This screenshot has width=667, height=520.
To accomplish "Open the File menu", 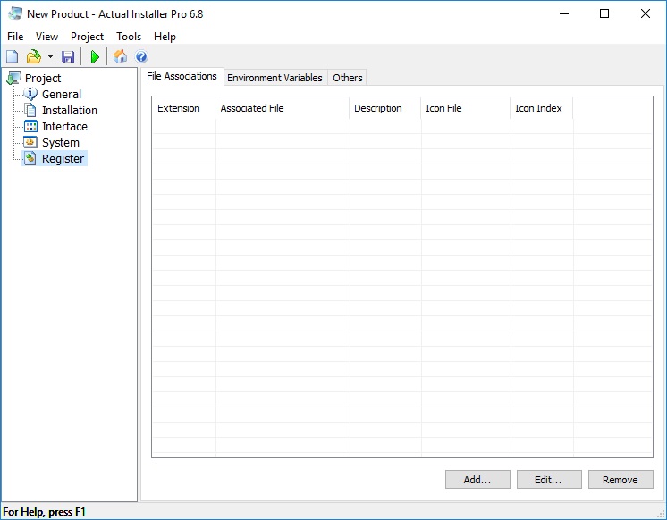I will tap(15, 37).
